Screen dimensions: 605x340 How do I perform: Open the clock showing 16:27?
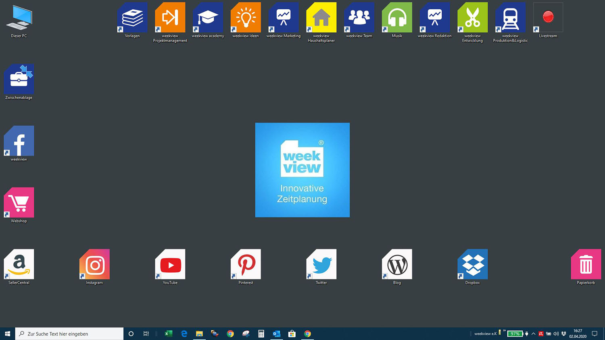pyautogui.click(x=578, y=334)
